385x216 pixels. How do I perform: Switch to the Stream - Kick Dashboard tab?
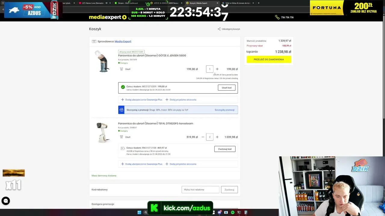[128, 3]
